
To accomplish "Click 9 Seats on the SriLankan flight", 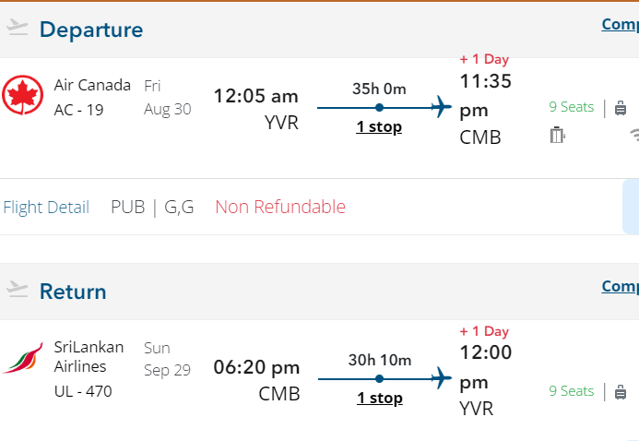I will point(571,391).
